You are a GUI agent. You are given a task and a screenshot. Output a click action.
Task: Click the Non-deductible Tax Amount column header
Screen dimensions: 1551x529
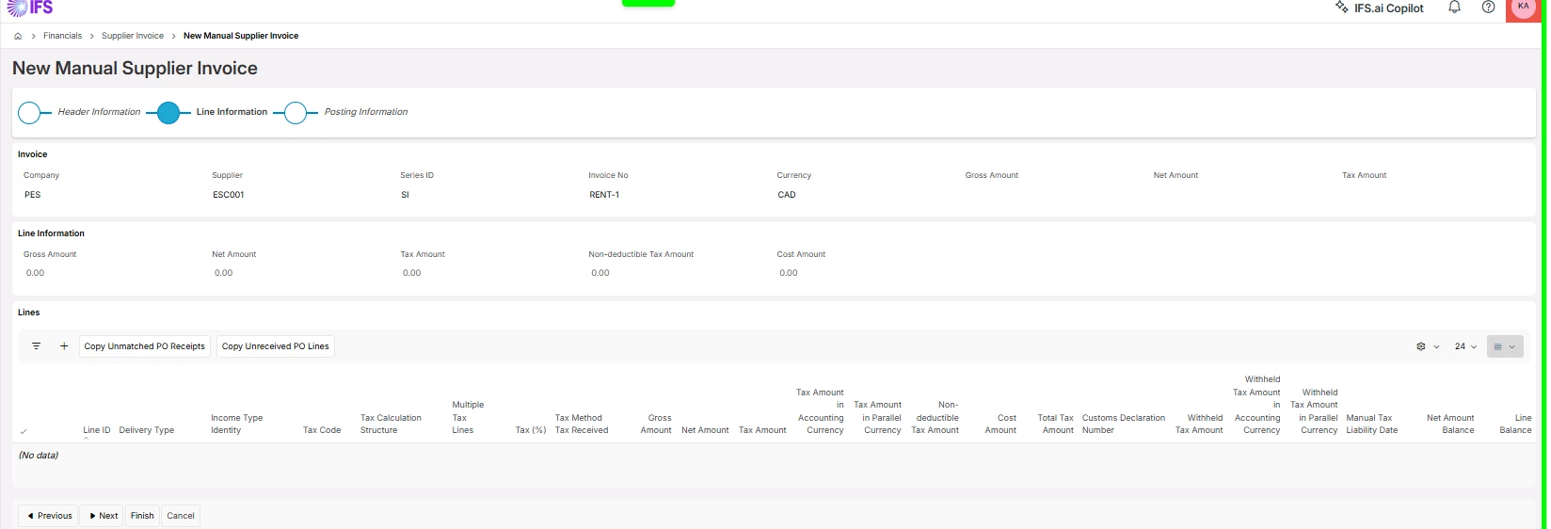tap(935, 417)
